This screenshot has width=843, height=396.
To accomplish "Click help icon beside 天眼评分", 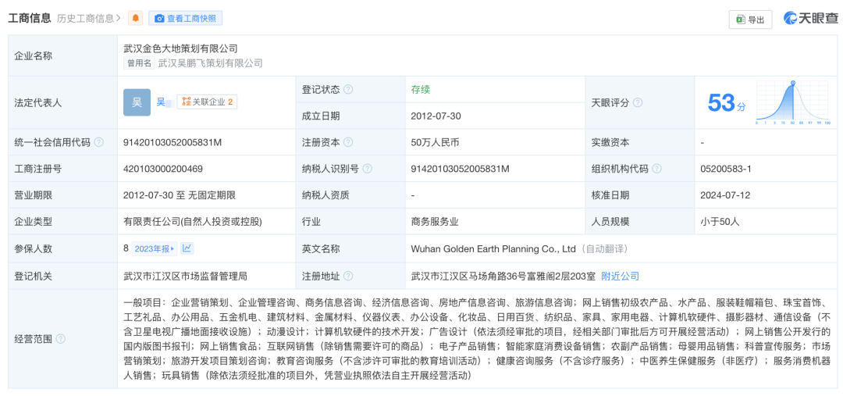I will (638, 103).
